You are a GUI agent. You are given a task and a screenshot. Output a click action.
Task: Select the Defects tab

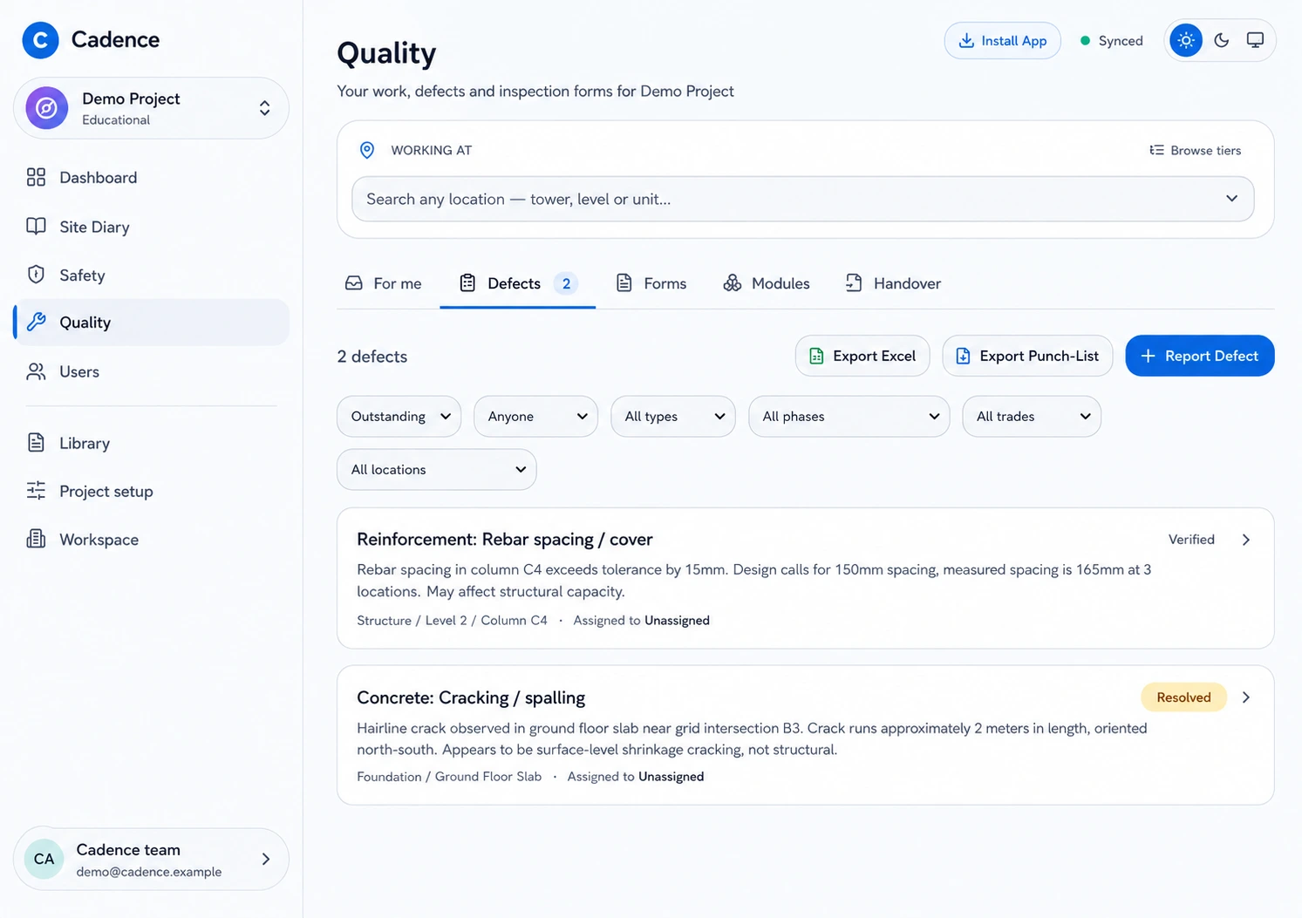pos(518,283)
